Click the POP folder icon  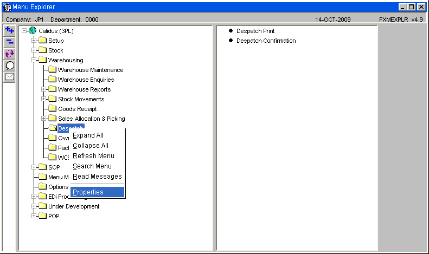point(42,216)
